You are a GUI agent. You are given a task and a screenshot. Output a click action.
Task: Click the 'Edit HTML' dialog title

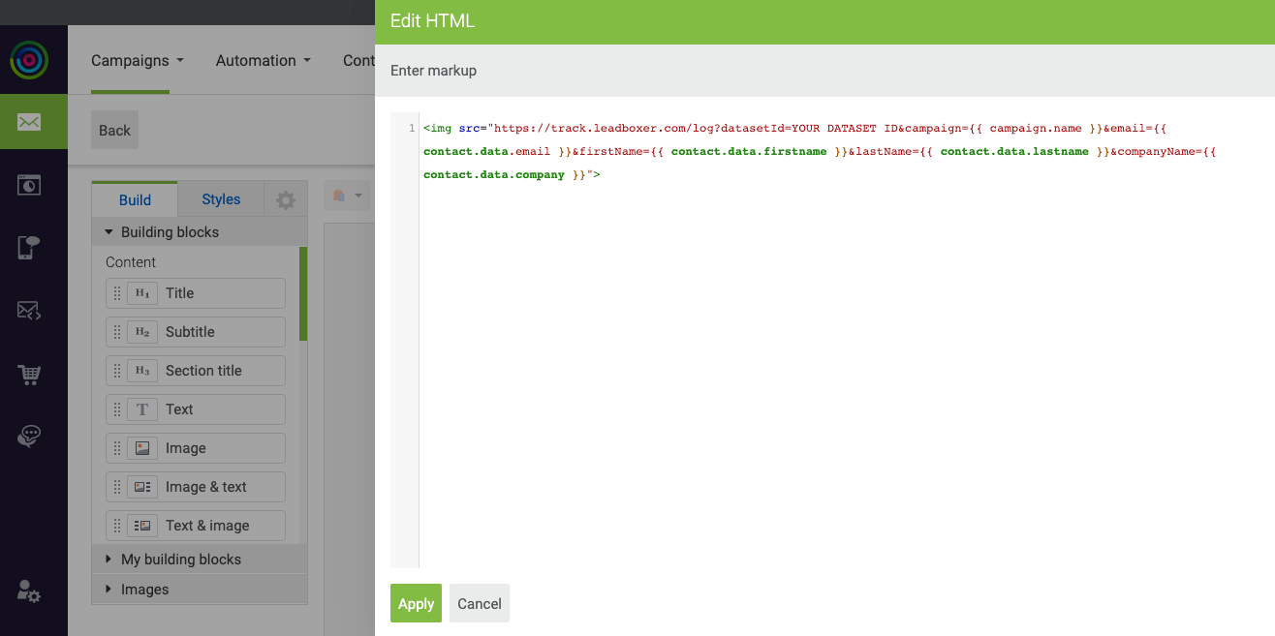pyautogui.click(x=432, y=20)
